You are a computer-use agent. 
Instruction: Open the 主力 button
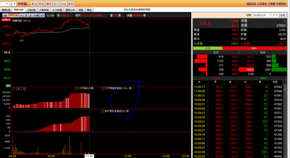click(x=56, y=4)
